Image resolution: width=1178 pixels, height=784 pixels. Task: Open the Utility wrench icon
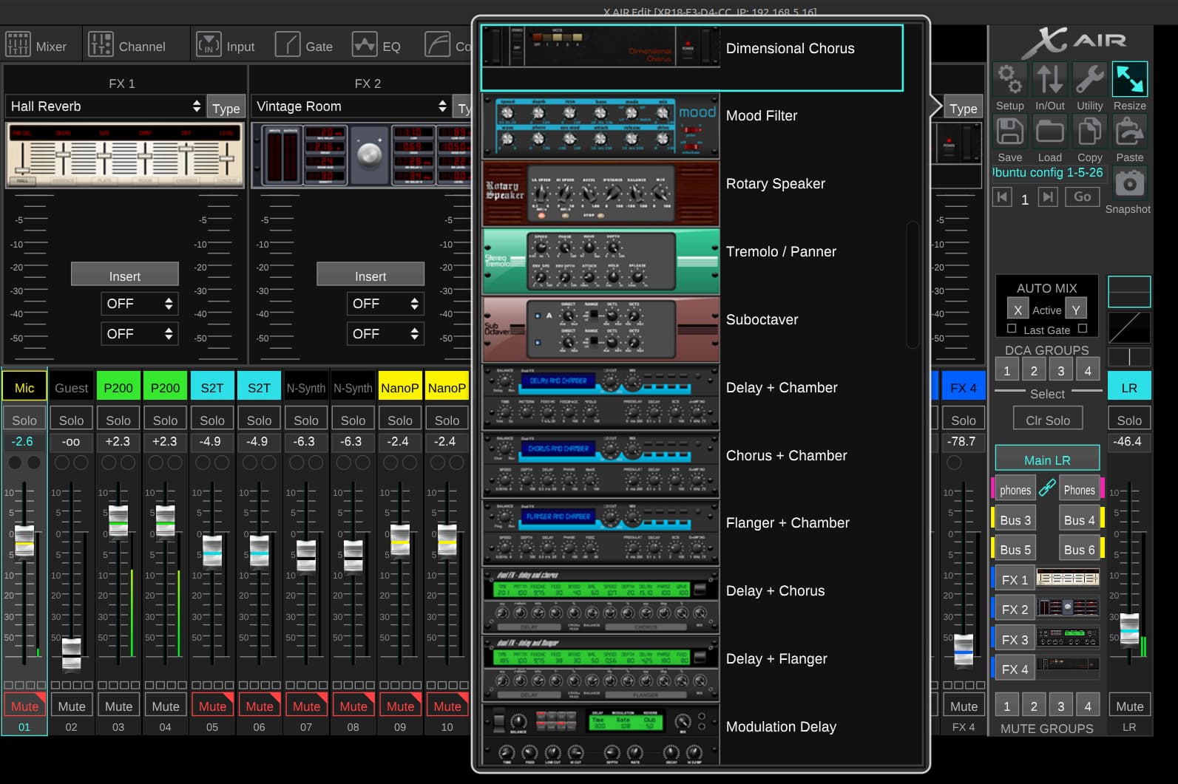click(1089, 80)
